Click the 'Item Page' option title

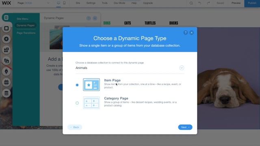coord(112,80)
